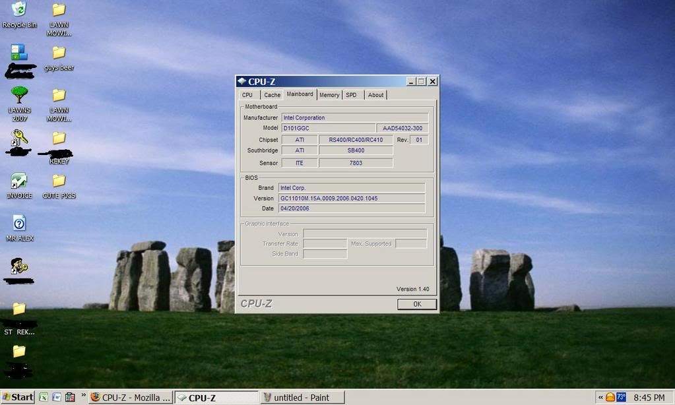This screenshot has height=405, width=675.
Task: Select the keys shortcut icon left of KEKEY
Action: tap(19, 142)
